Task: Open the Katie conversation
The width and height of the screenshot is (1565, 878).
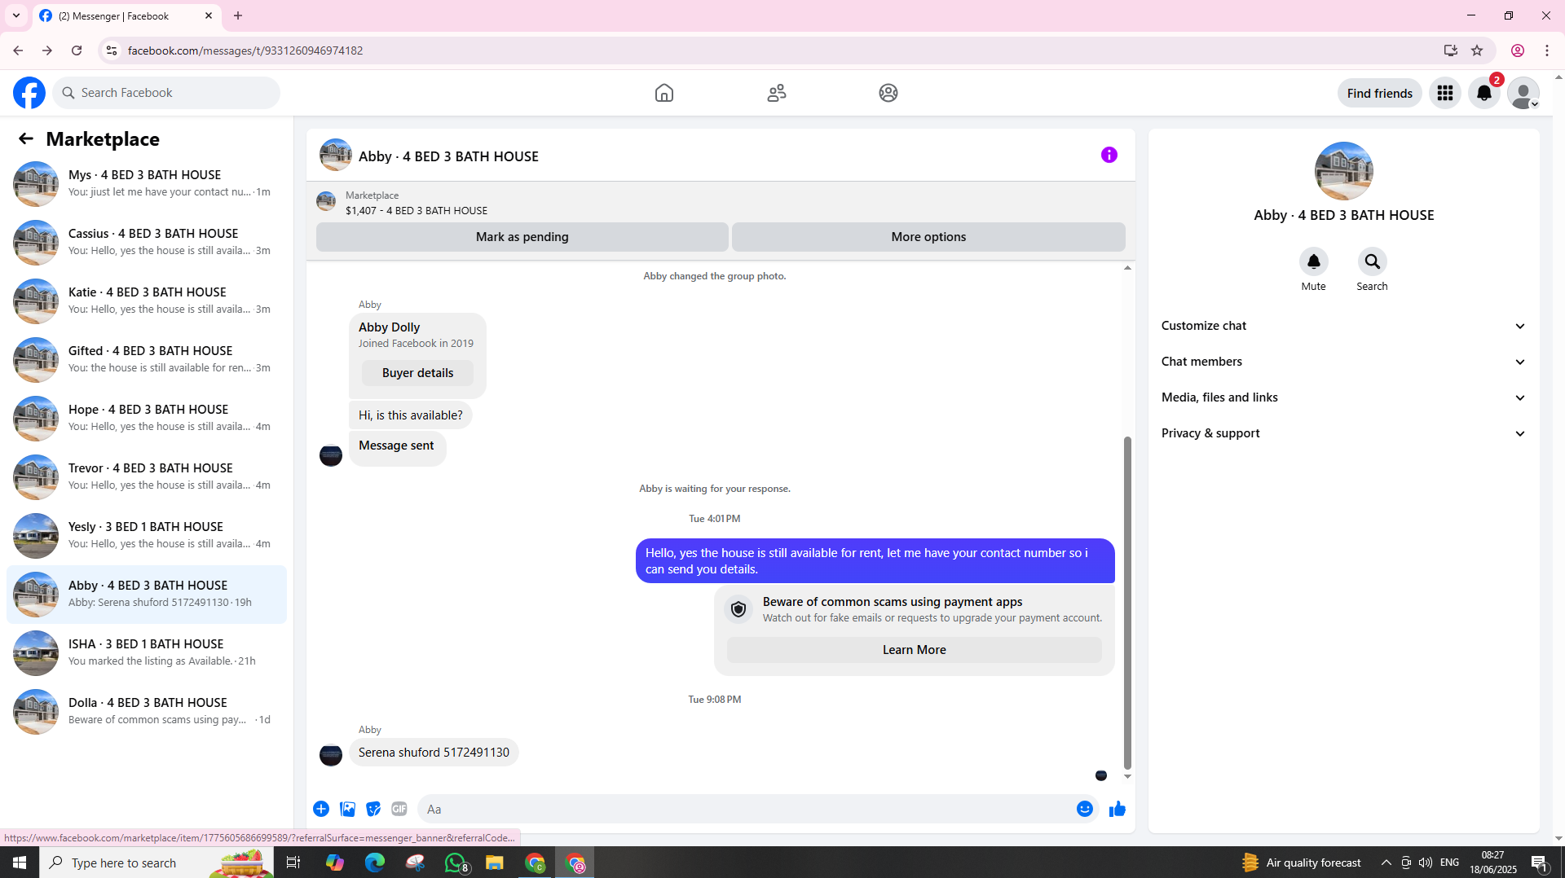Action: pyautogui.click(x=147, y=301)
